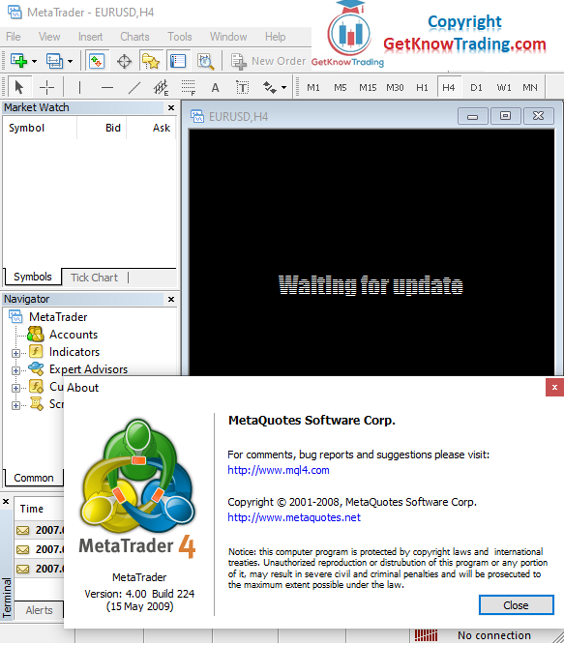Select the H4 timeframe button
The height and width of the screenshot is (645, 564).
449,87
